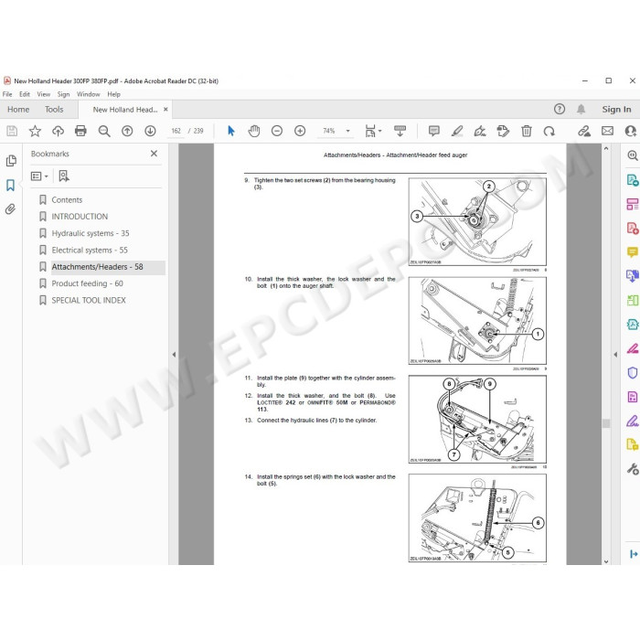This screenshot has height=640, width=640.
Task: Open the Window menu
Action: (88, 94)
